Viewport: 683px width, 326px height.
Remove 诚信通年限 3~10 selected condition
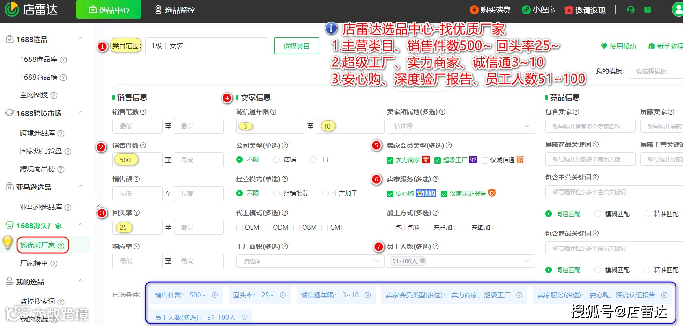tap(368, 295)
